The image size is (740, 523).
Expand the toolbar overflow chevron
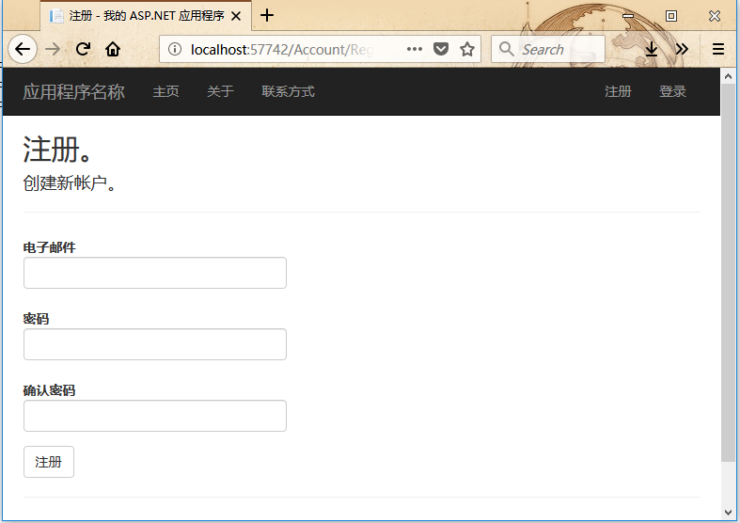click(x=682, y=50)
